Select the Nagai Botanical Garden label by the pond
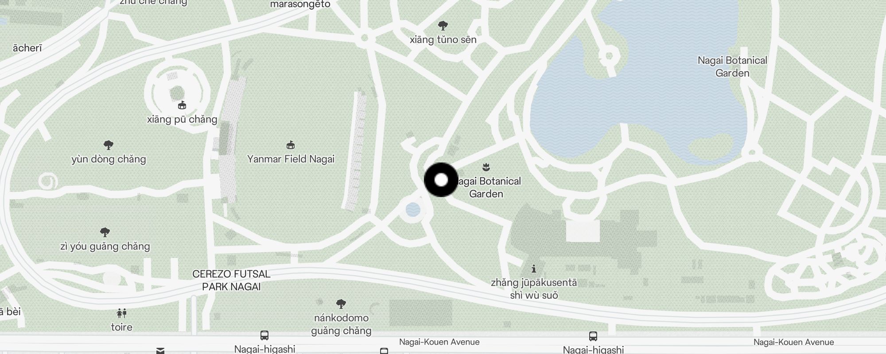The image size is (886, 354). (732, 66)
